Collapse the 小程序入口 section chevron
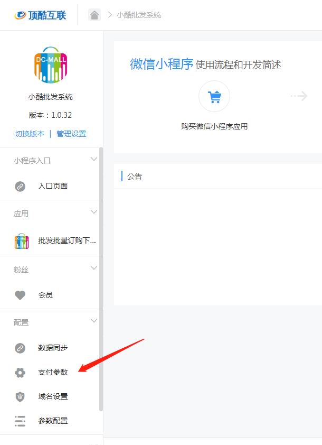The image size is (322, 445). point(94,159)
